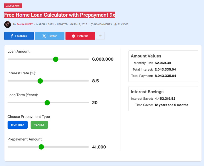Image resolution: width=204 pixels, height=166 pixels.
Task: Share the post on Pinterest
Action: (80, 36)
